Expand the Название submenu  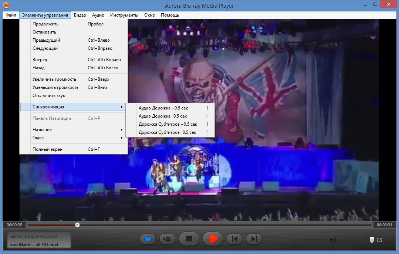(x=74, y=130)
